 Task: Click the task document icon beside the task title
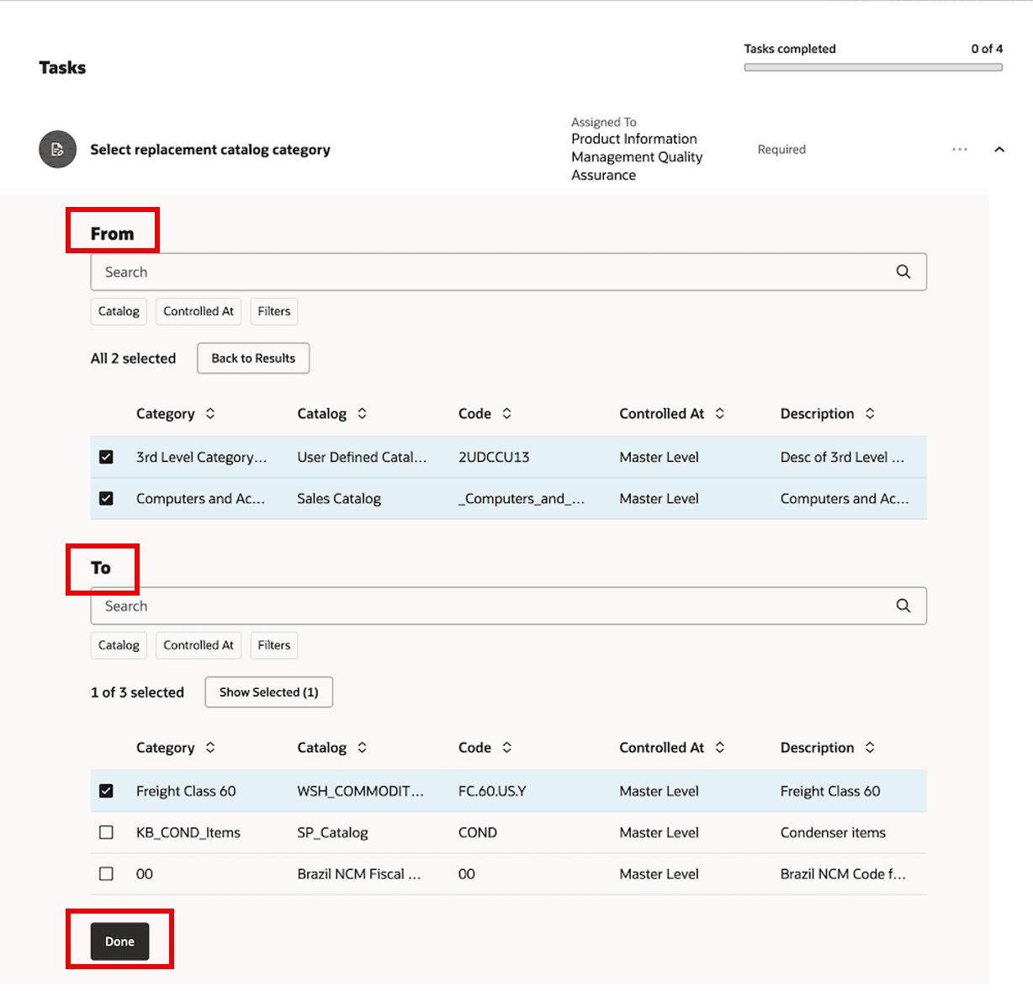[57, 149]
